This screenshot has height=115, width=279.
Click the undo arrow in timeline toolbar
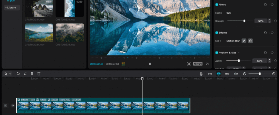(18, 74)
